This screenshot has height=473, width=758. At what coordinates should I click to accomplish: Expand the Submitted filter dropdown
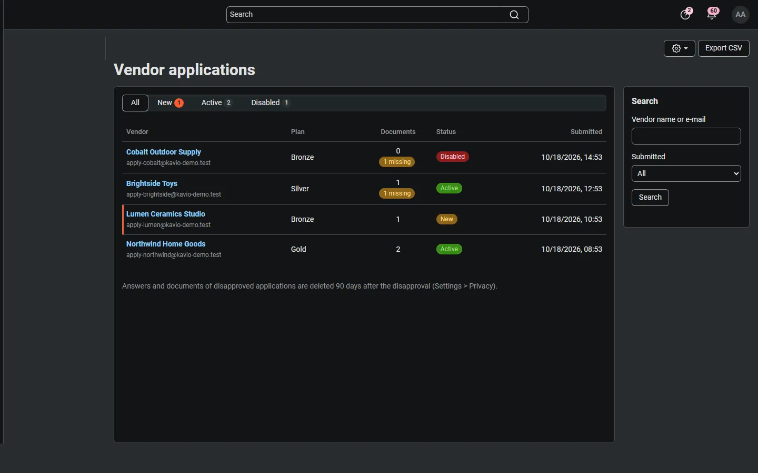click(686, 173)
